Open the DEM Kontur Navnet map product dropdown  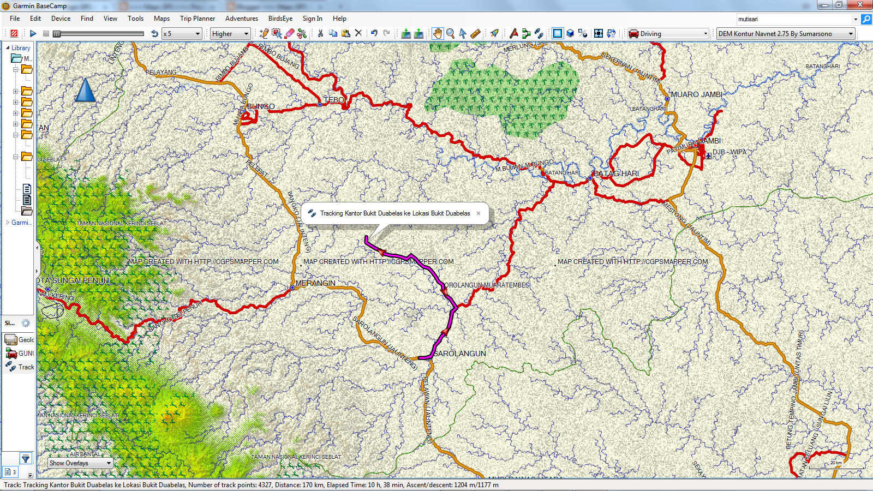point(785,34)
